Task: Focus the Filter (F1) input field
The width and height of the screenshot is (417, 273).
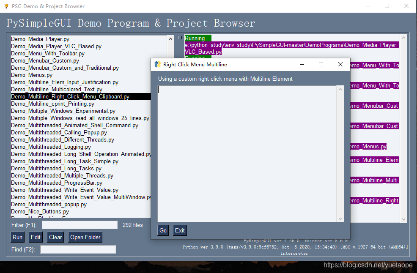Action: point(80,225)
